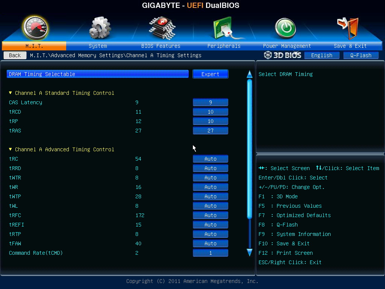Image resolution: width=385 pixels, height=289 pixels.
Task: Collapse Channel A Standard Timing Control section
Action: pos(10,93)
